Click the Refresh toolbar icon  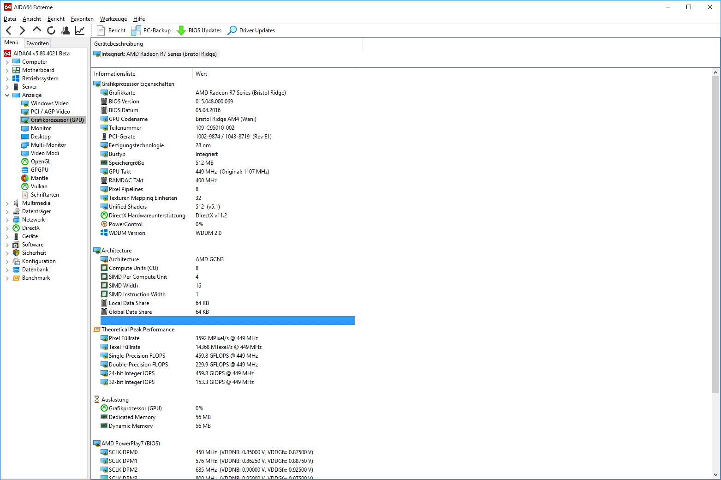pos(51,30)
